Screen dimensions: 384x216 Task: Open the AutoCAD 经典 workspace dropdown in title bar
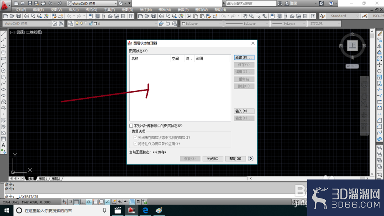92,3
